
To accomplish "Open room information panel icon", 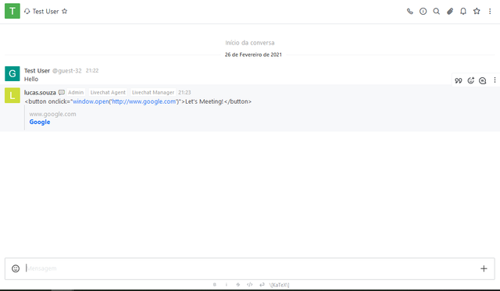I will coord(423,12).
